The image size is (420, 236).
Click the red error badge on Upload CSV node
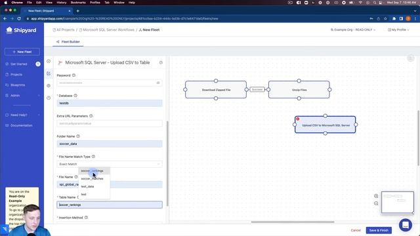click(297, 119)
